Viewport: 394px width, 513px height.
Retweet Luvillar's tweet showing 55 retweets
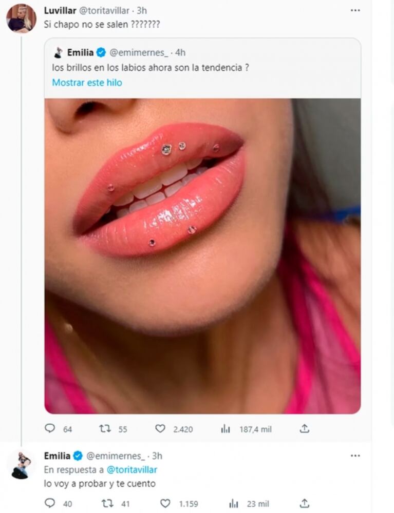(106, 428)
